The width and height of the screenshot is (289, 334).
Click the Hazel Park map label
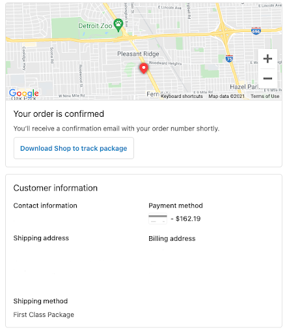tap(244, 87)
